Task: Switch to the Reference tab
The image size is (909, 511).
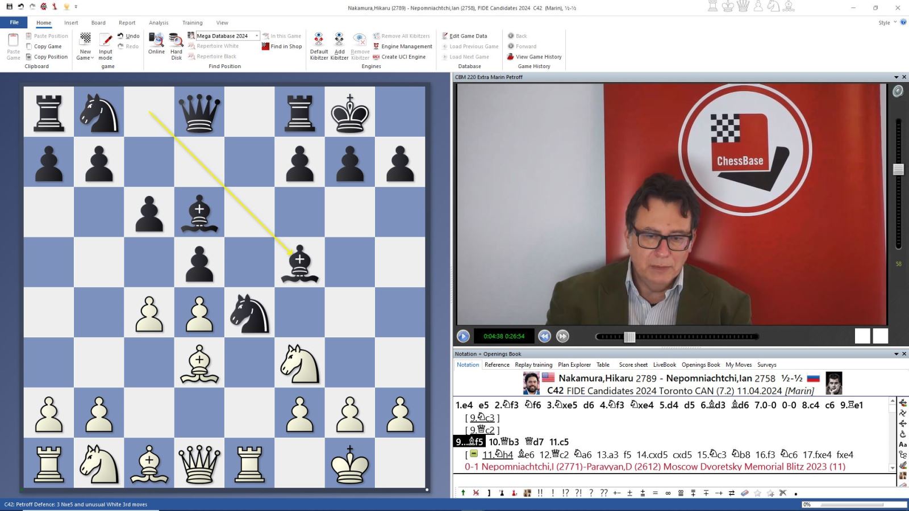Action: click(497, 365)
